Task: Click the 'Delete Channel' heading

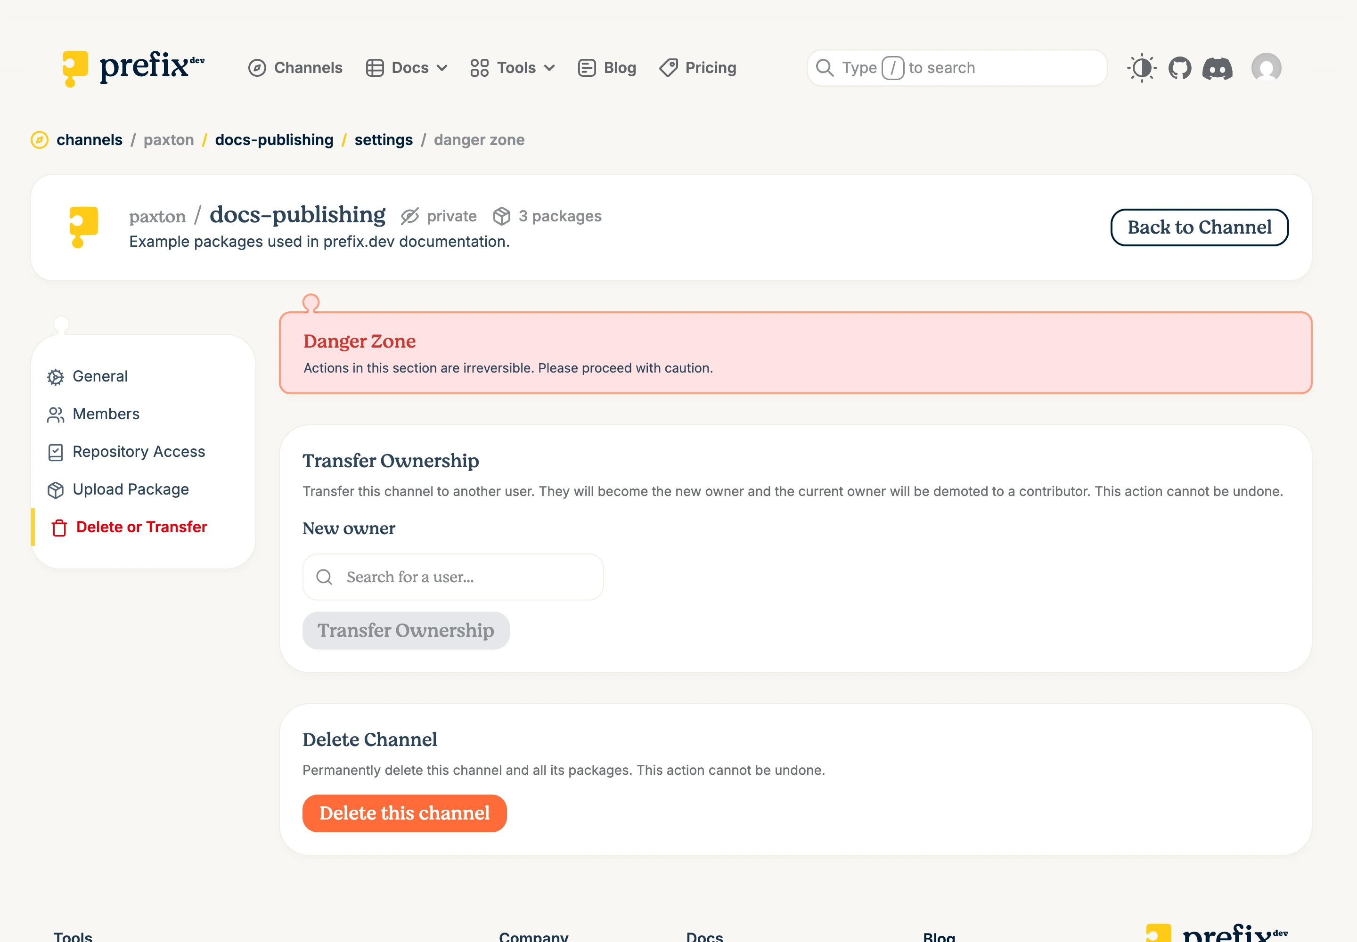Action: [x=370, y=739]
